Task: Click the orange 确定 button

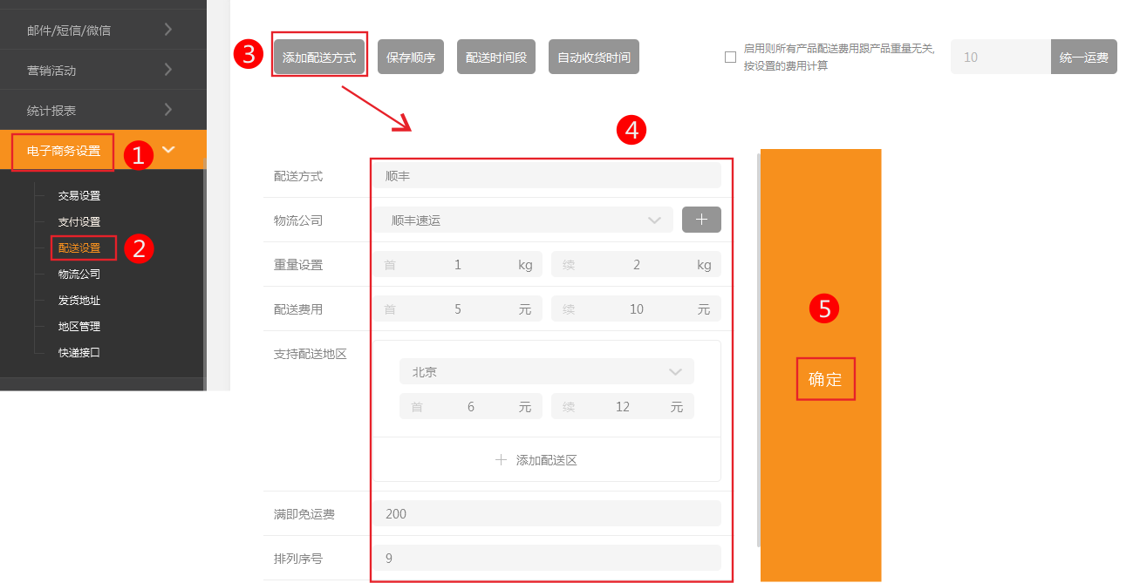Action: click(x=825, y=379)
